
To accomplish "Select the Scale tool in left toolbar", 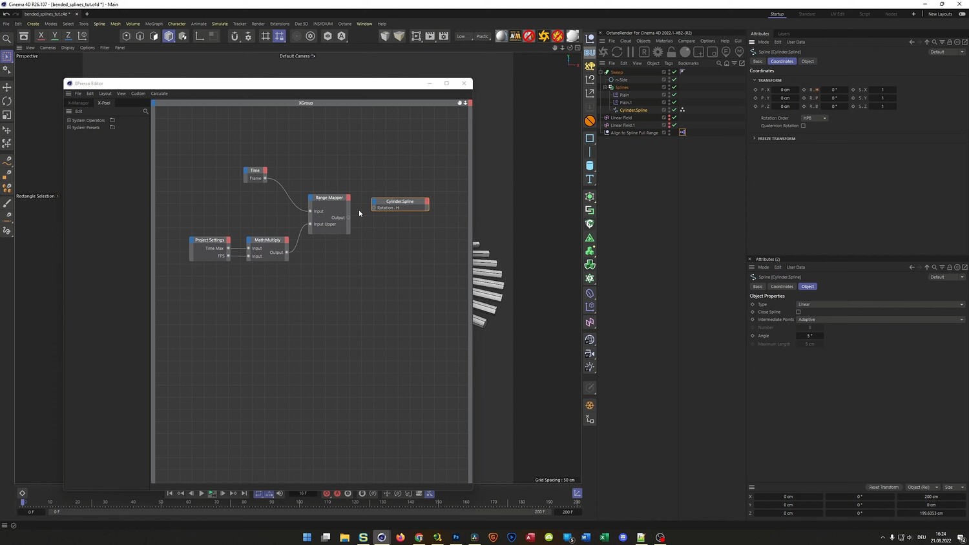I will 7,115.
